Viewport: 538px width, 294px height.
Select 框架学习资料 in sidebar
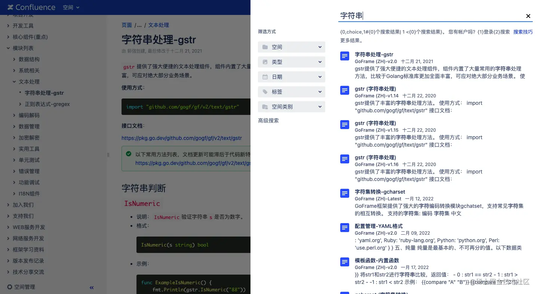(28, 250)
